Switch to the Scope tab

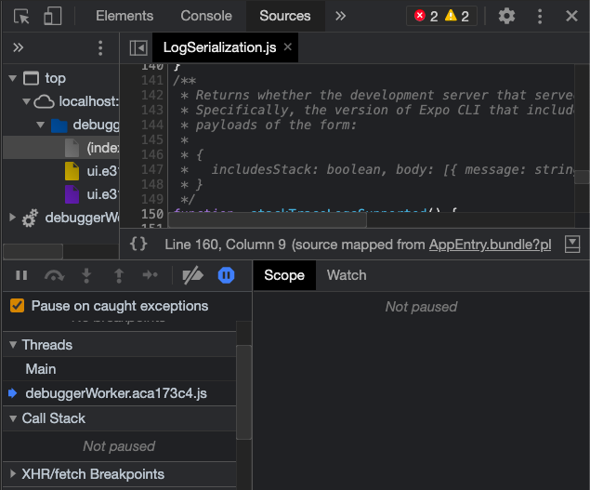284,275
